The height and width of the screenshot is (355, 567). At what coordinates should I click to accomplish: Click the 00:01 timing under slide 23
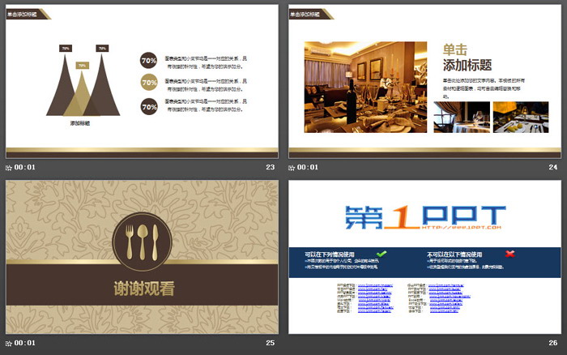pos(26,168)
